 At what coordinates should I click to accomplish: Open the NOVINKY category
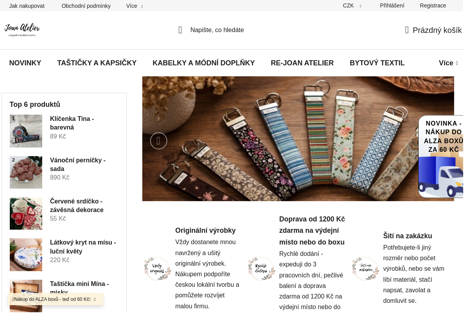pyautogui.click(x=25, y=63)
